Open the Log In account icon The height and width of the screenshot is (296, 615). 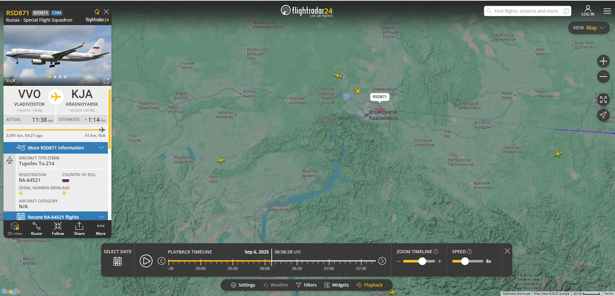click(x=588, y=11)
